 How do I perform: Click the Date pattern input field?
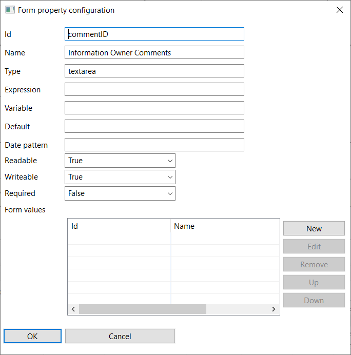coord(154,145)
